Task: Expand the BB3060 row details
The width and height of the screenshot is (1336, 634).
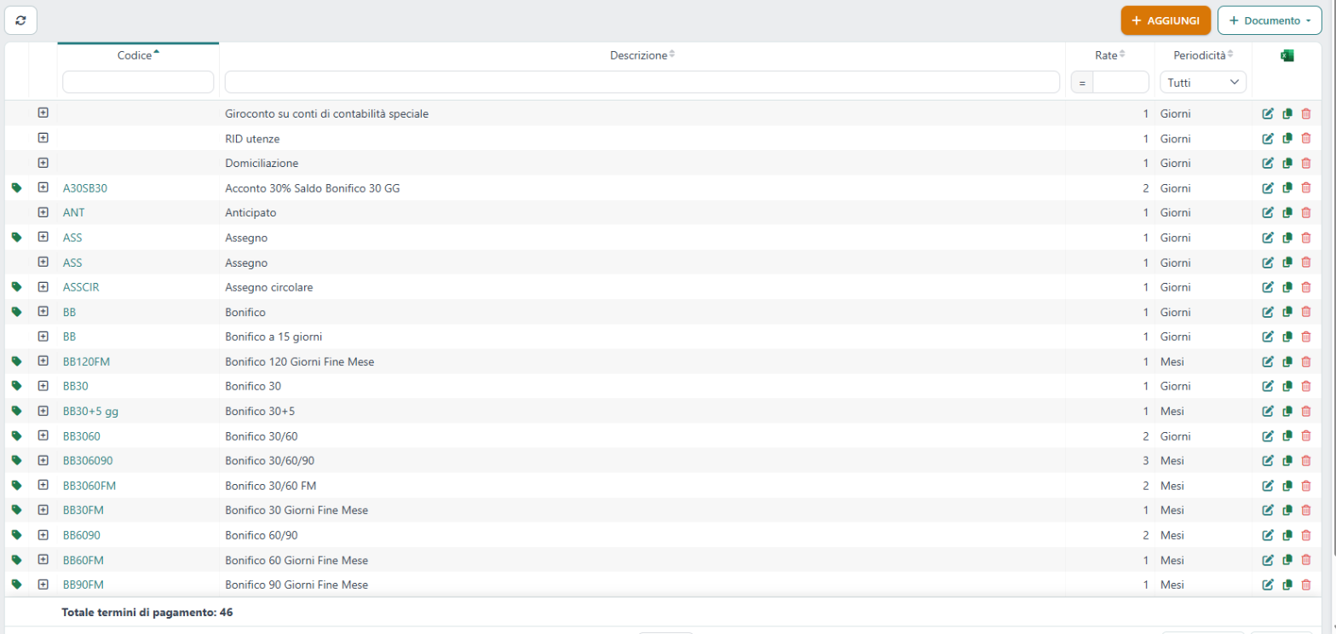Action: point(43,435)
